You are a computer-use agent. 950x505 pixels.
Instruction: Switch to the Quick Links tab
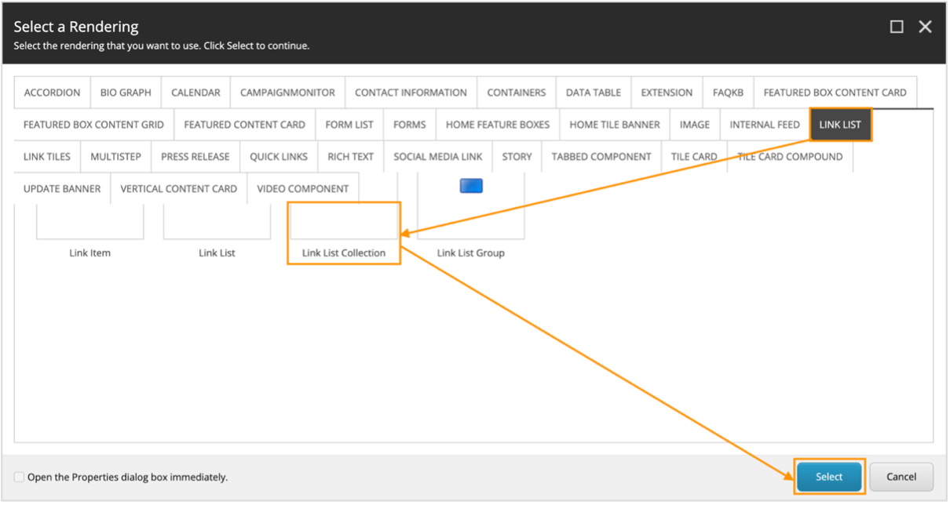click(279, 157)
